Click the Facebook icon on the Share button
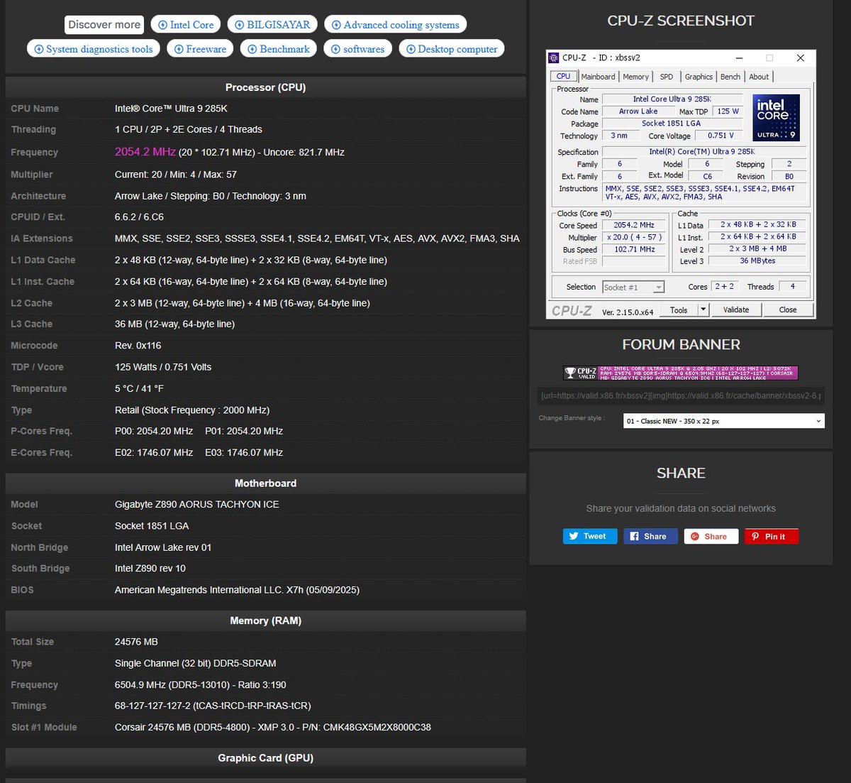This screenshot has height=783, width=851. tap(635, 536)
